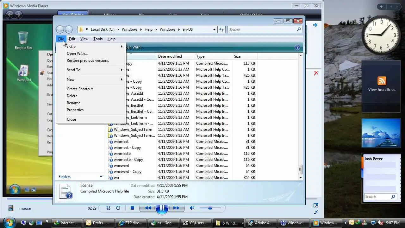Expand the 7-Zip submenu arrow
The image size is (405, 228).
(121, 47)
